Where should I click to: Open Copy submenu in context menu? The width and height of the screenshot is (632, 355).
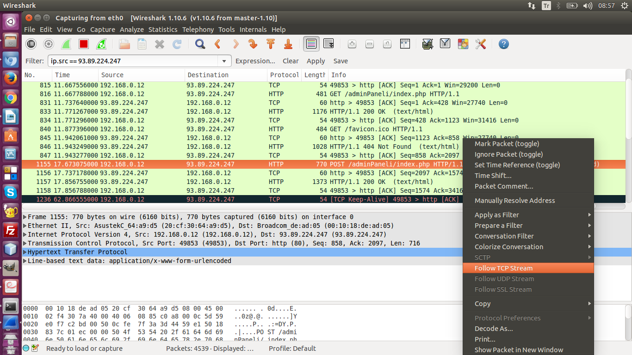click(x=528, y=304)
